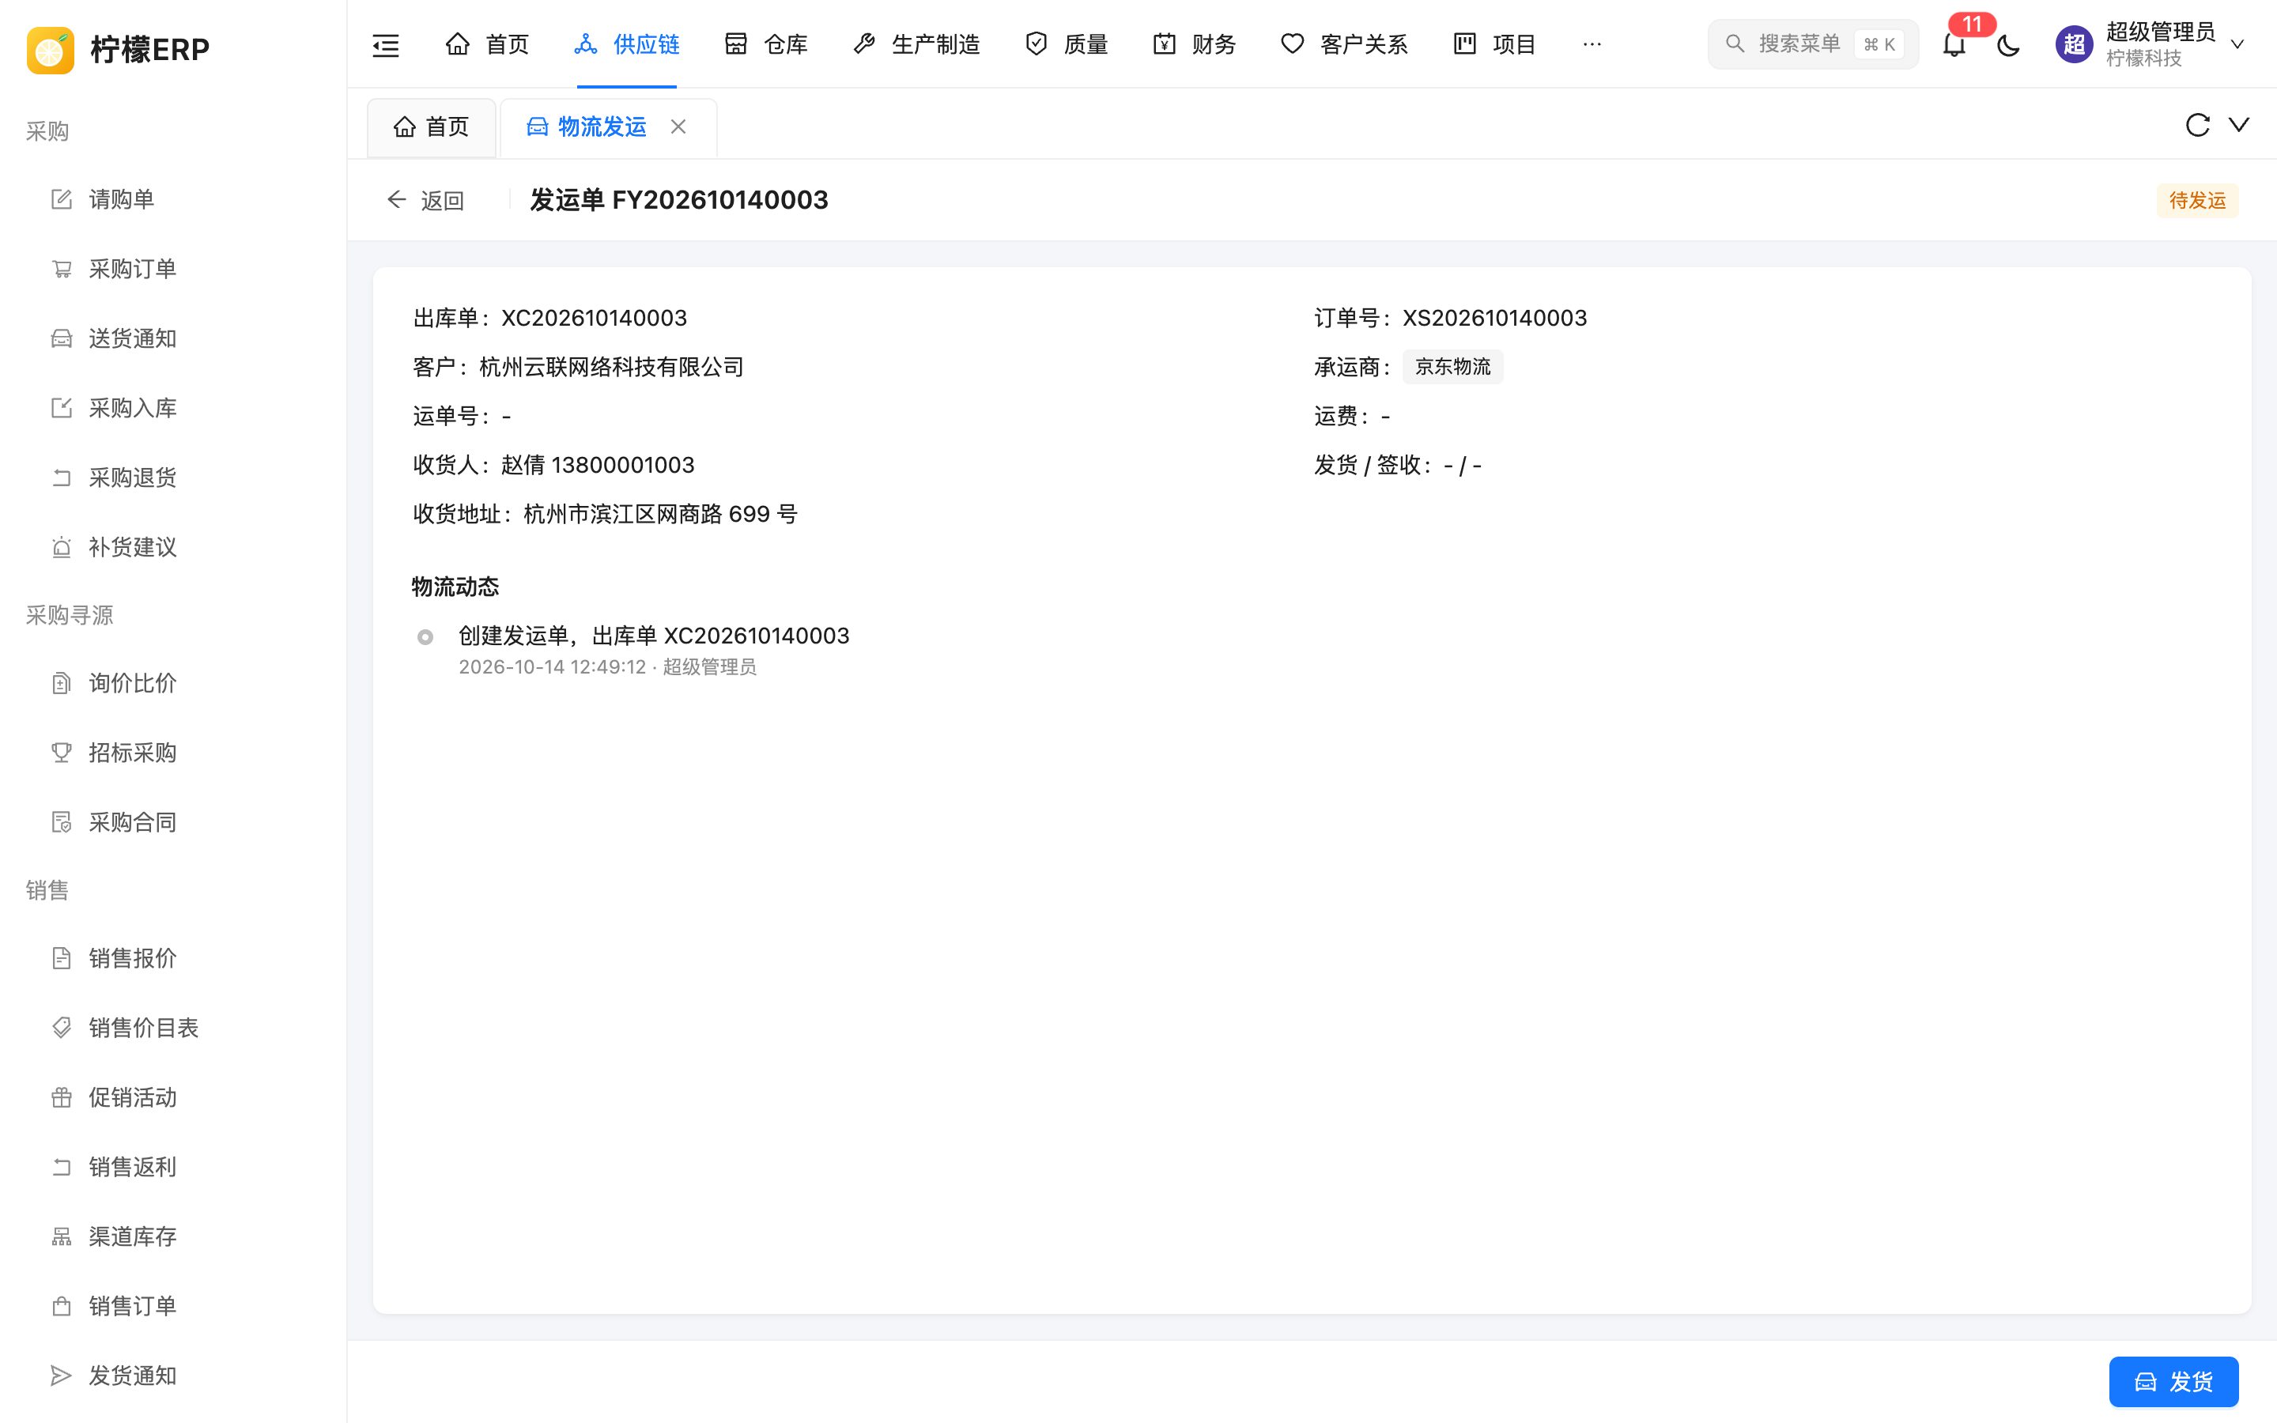Click order number XS202610140003
Screen dimensions: 2277x1423
click(1494, 318)
